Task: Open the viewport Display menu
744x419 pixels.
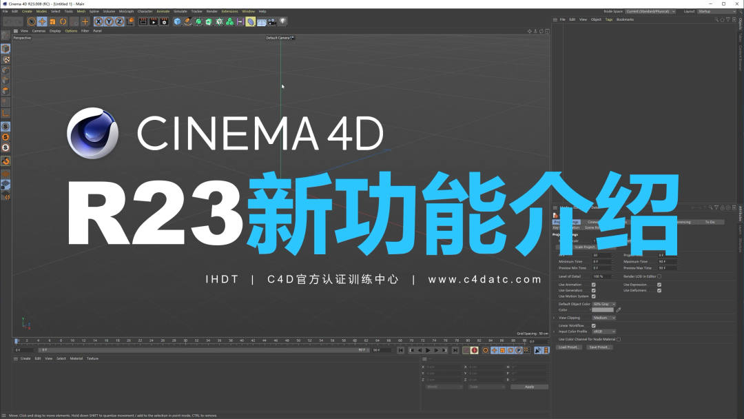Action: tap(55, 31)
